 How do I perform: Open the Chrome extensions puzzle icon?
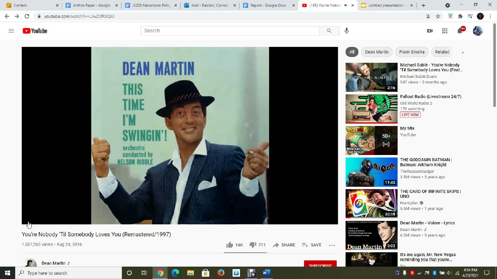click(460, 16)
